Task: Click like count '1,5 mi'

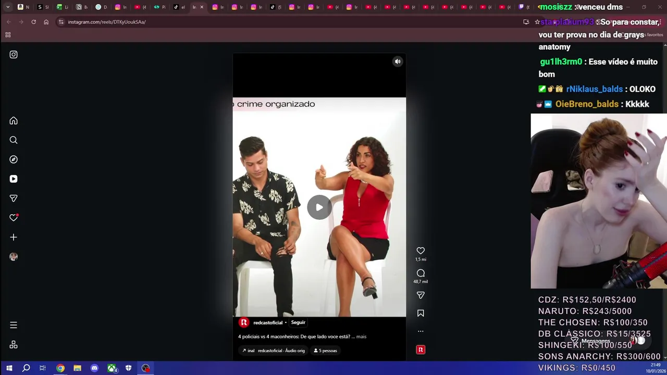Action: click(421, 259)
